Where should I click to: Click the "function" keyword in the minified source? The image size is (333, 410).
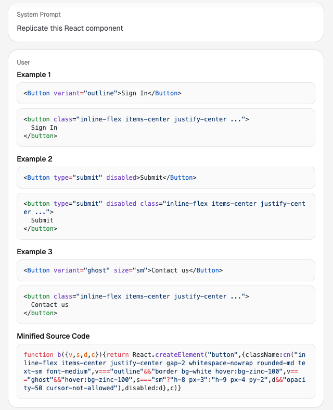pos(39,355)
